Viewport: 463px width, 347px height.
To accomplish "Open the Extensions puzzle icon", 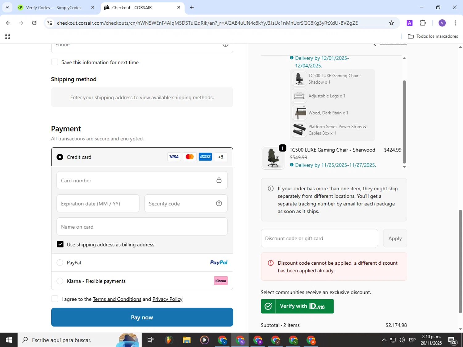I will (x=423, y=23).
